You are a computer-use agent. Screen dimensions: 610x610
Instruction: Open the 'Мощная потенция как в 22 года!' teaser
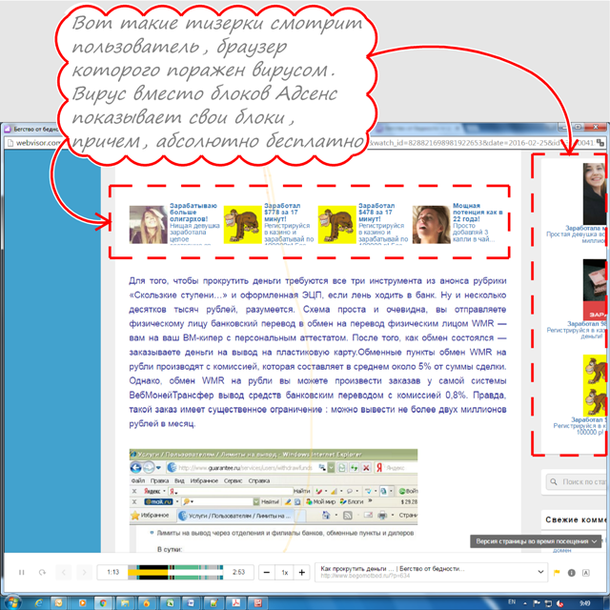point(466,210)
